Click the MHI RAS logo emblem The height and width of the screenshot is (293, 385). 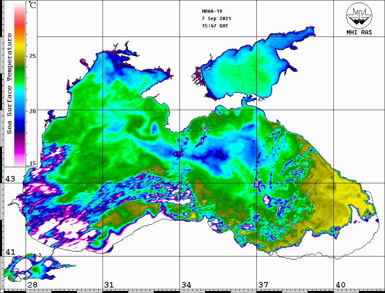coord(359,15)
